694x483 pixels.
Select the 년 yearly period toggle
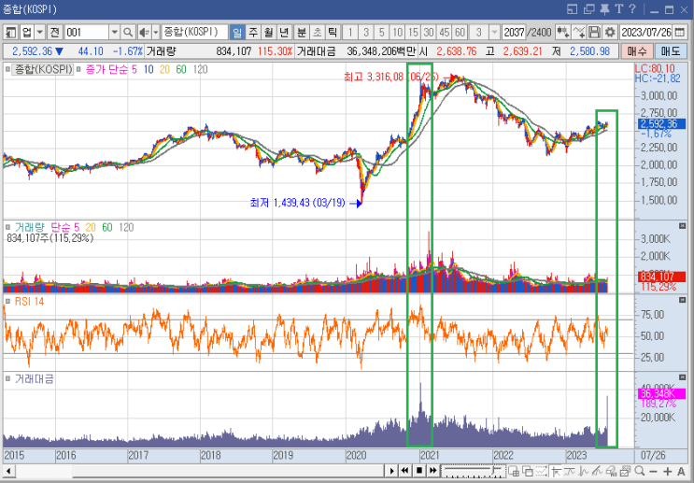coord(284,33)
